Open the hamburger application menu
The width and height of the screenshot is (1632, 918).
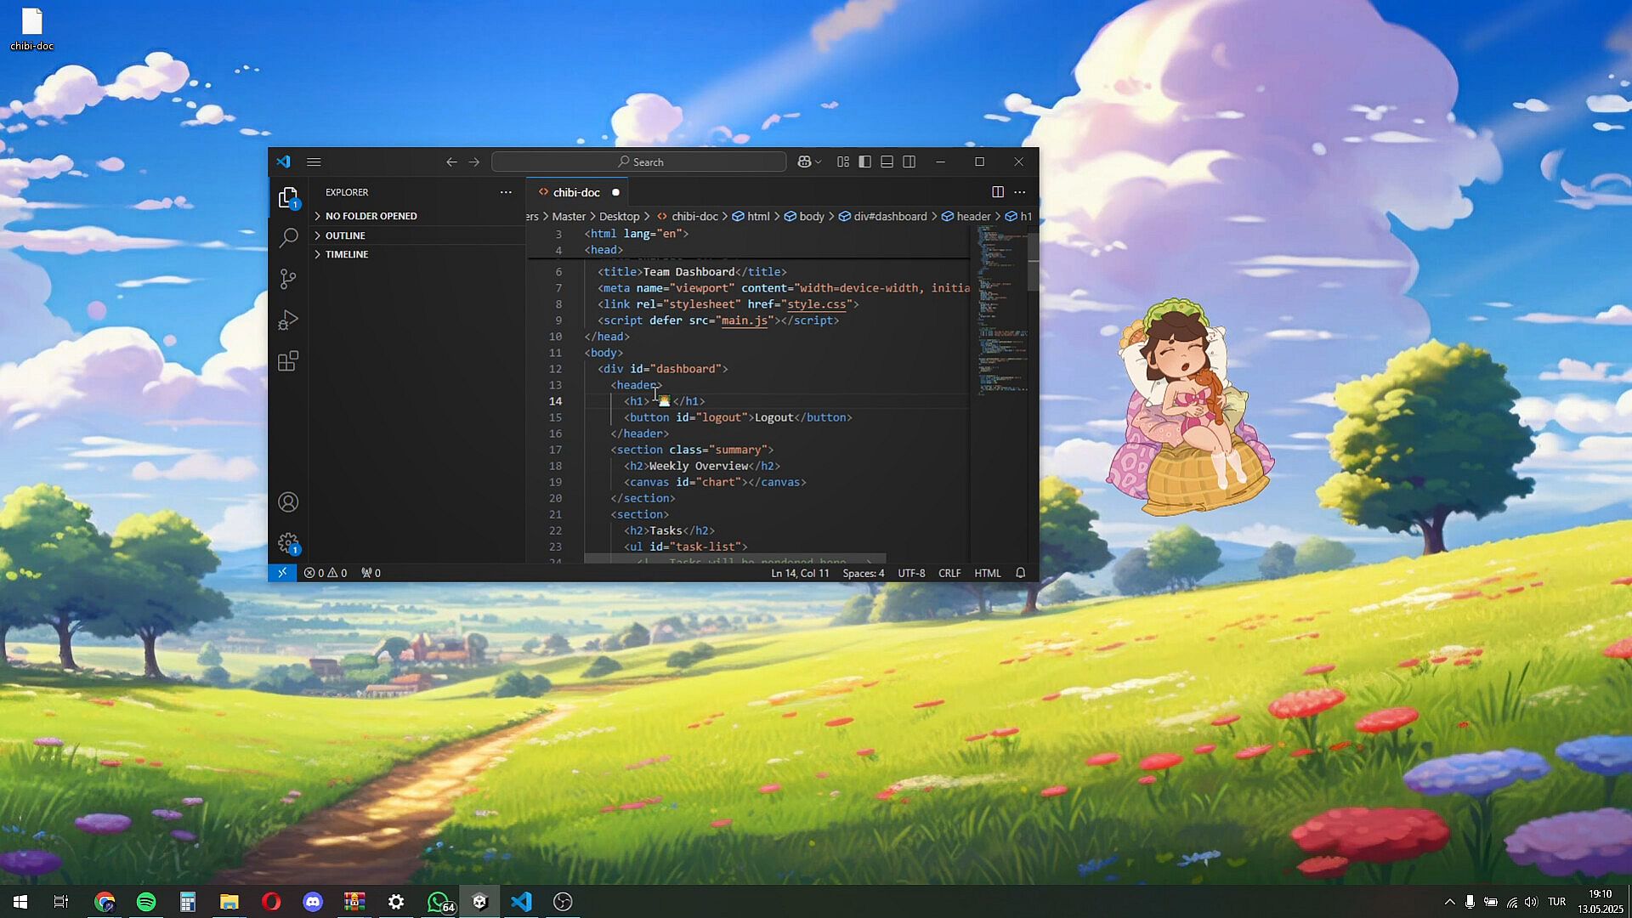314,161
